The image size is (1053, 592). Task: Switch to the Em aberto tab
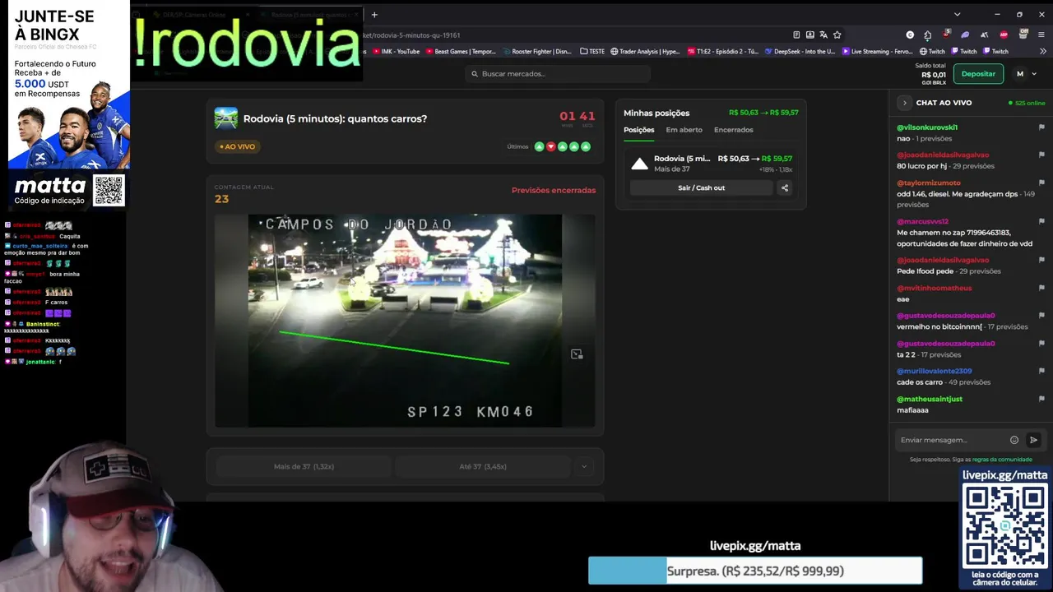pos(684,130)
